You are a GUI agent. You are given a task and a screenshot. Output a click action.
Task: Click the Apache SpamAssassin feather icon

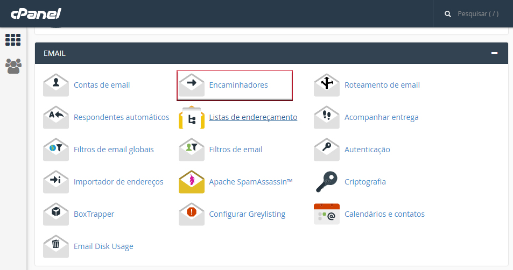pos(192,182)
